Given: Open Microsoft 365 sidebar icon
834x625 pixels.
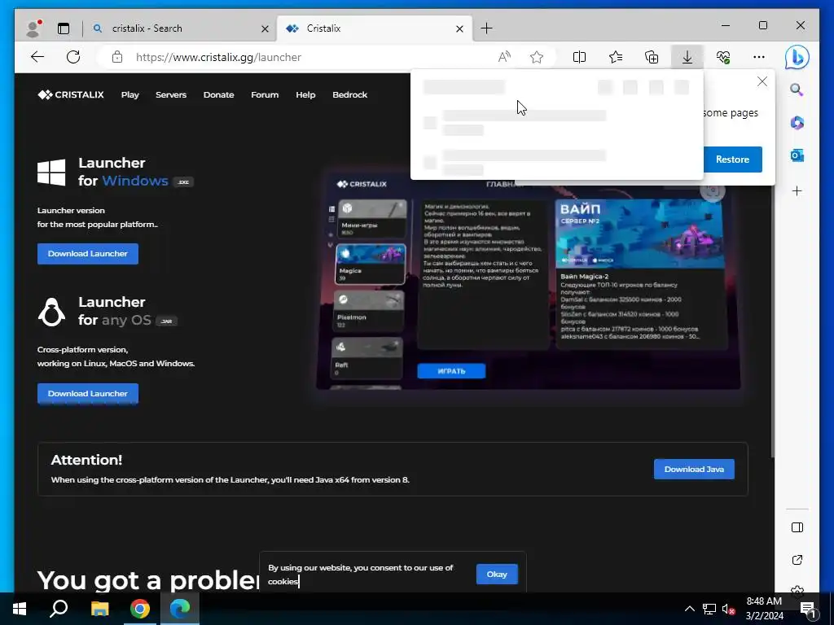Looking at the screenshot, I should (797, 123).
